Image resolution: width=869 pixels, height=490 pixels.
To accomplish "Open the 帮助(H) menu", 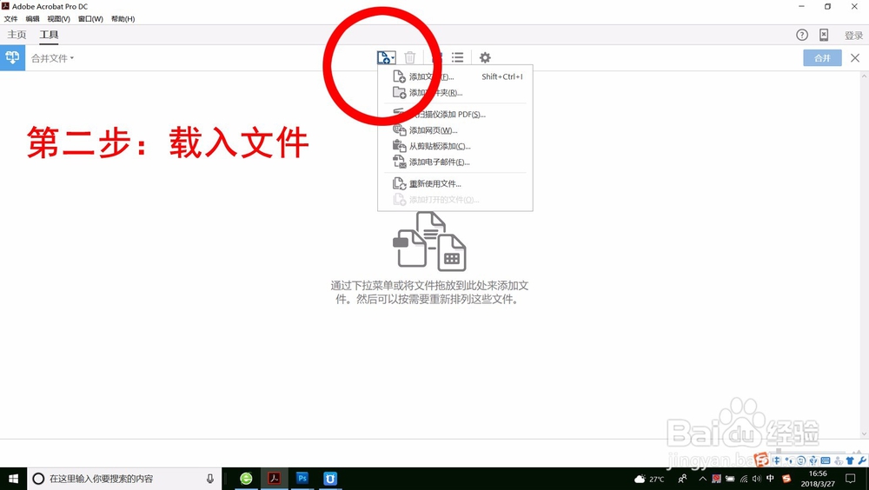I will [123, 19].
